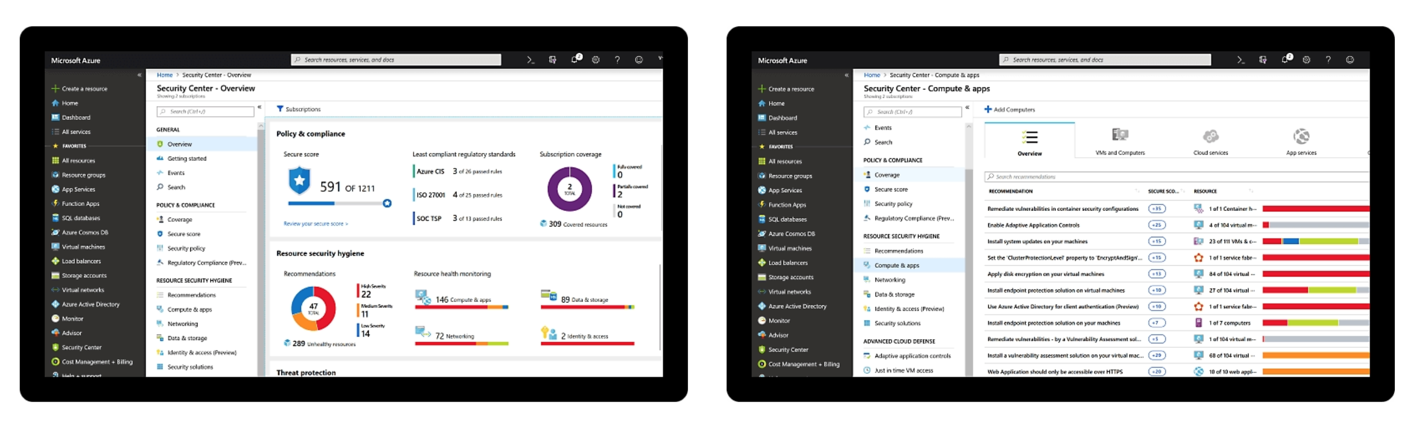Select Getting started in Overview window menu
The height and width of the screenshot is (427, 1417).
187,158
